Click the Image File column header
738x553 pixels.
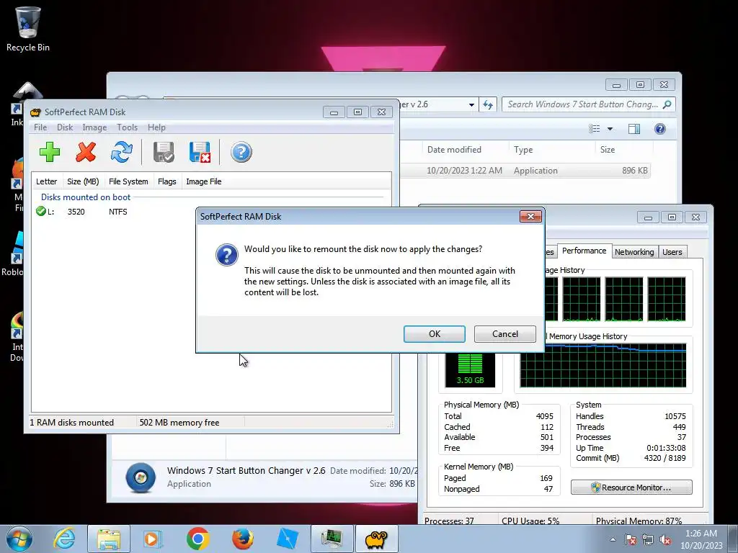pyautogui.click(x=203, y=181)
